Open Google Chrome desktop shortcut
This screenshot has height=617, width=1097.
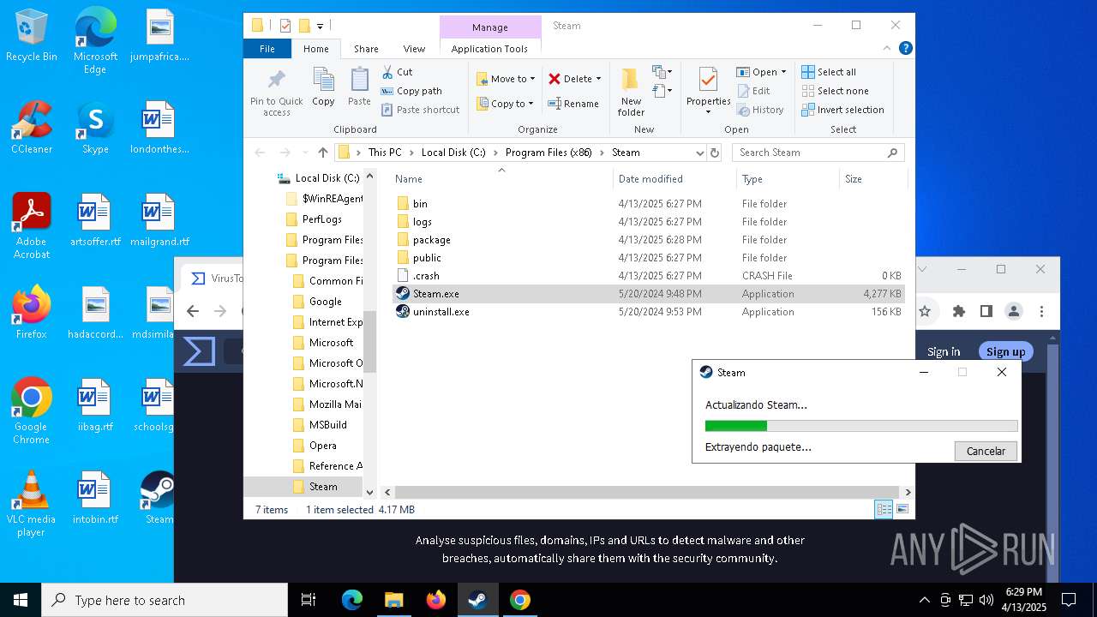point(32,411)
